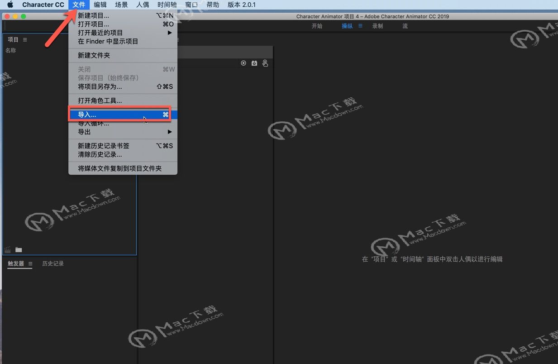
Task: Click the new folder icon in 项目 panel
Action: (x=19, y=249)
